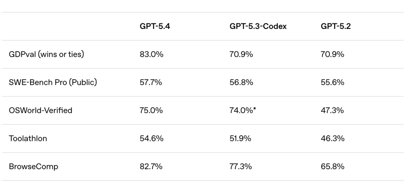Select GPT-5.3-Codex's Toolathlon score 51.9%
The width and height of the screenshot is (406, 194).
pos(241,138)
